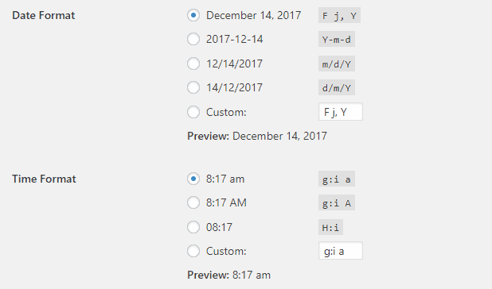492x289 pixels.
Task: Click the m/d/Y format code tag
Action: 337,64
